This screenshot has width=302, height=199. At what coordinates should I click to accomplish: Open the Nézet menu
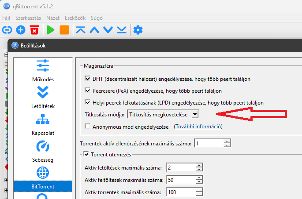(x=53, y=18)
